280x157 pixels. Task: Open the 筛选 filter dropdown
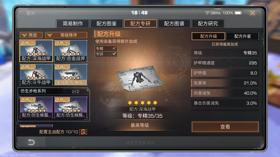point(31,35)
